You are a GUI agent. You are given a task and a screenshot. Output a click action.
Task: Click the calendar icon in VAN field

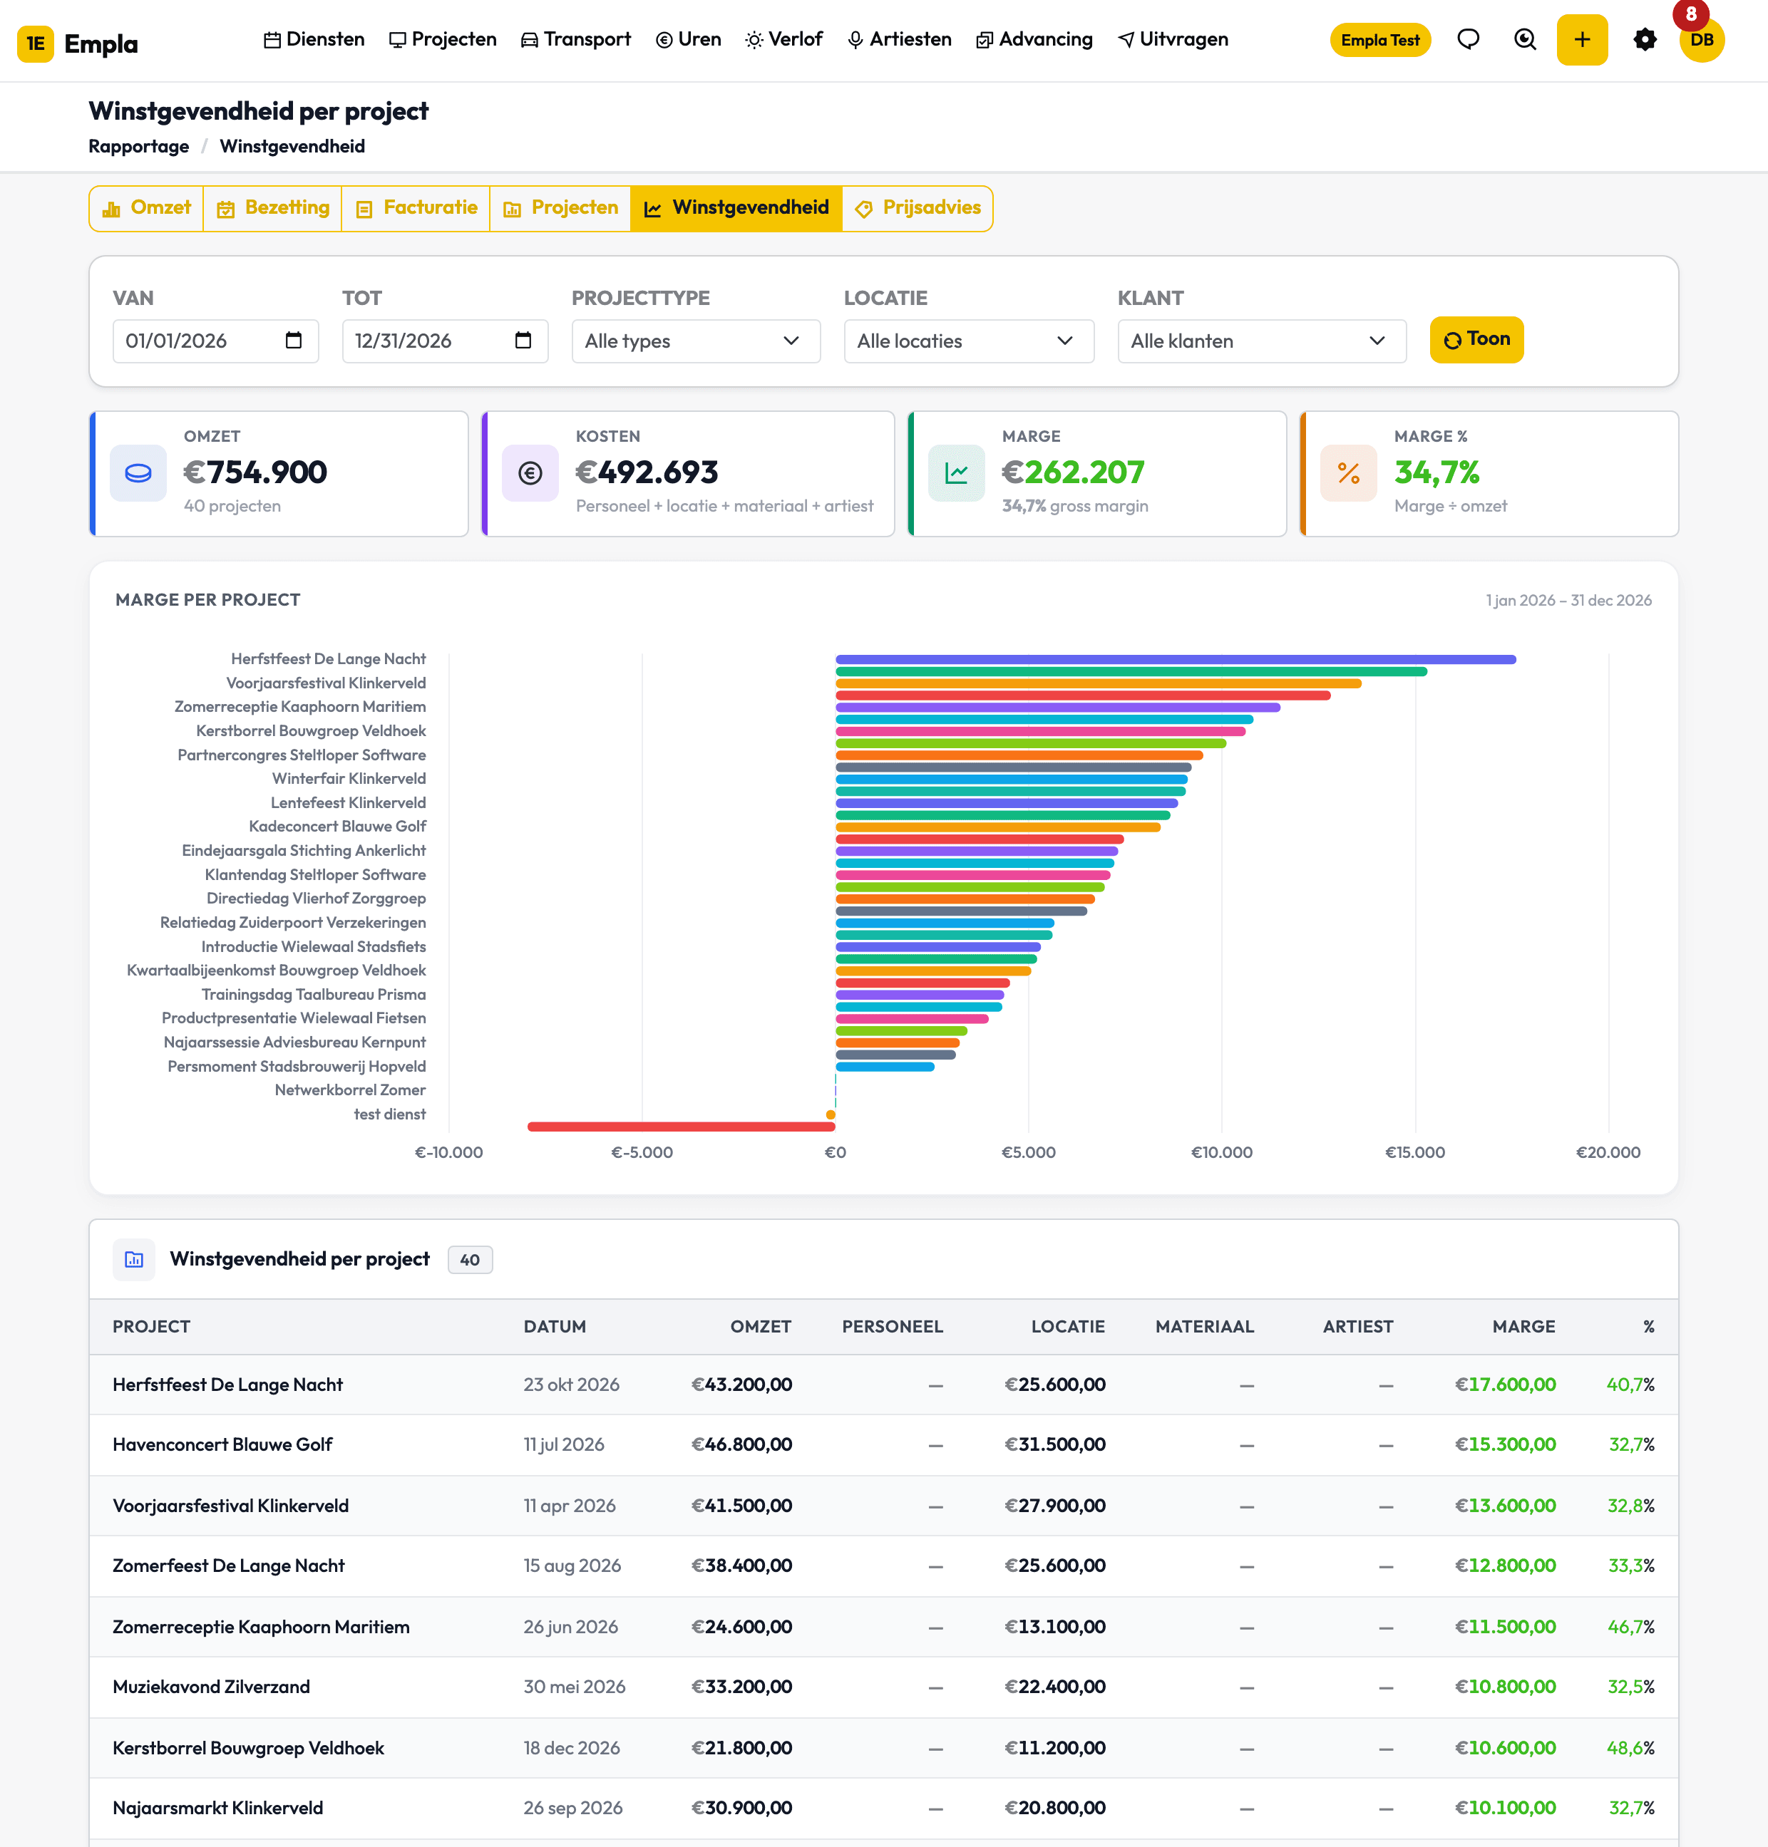click(293, 340)
